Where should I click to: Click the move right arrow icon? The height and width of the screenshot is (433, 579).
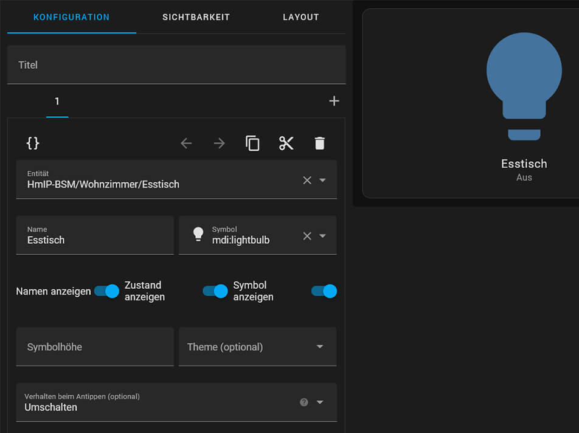click(x=219, y=143)
